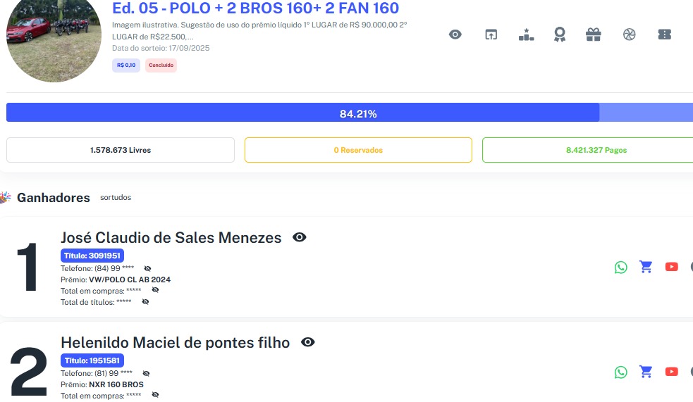Toggle the eye icon in the raffle header
693x402 pixels.
coord(455,34)
